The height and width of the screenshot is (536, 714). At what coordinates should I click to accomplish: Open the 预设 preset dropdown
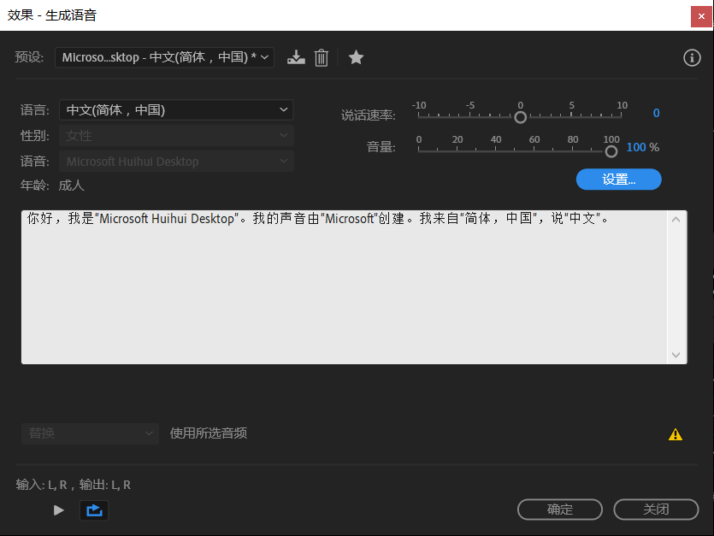[x=164, y=57]
